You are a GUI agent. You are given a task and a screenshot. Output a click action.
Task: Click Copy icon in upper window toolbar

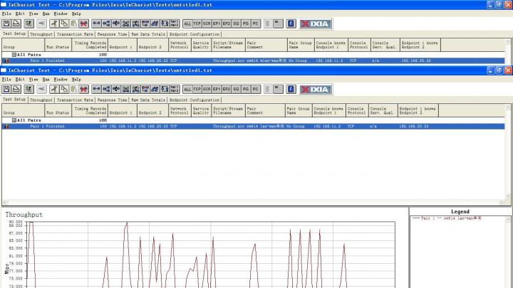(x=64, y=23)
